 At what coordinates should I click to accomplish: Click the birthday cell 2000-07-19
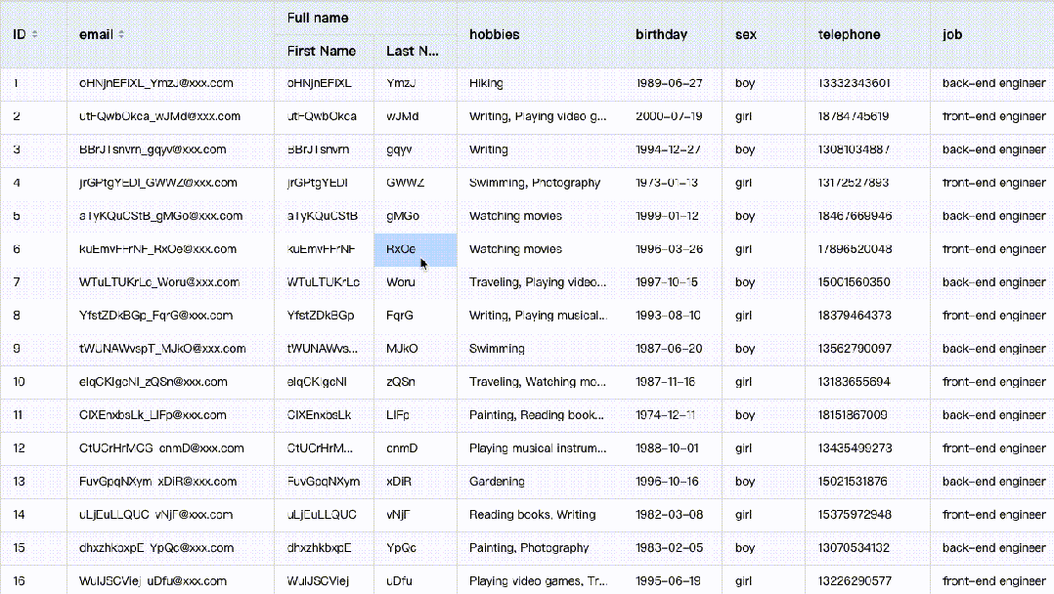669,116
